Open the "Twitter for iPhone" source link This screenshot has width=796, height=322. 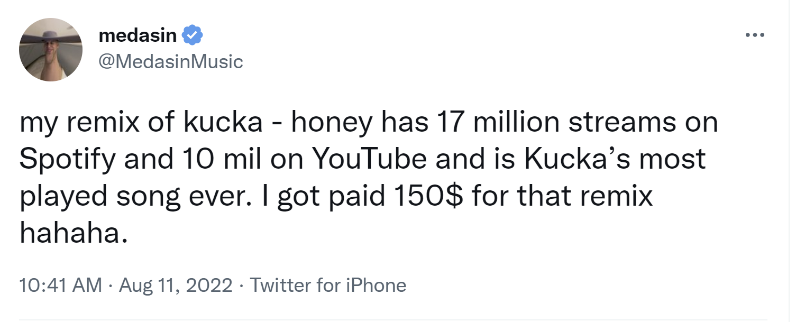(328, 286)
